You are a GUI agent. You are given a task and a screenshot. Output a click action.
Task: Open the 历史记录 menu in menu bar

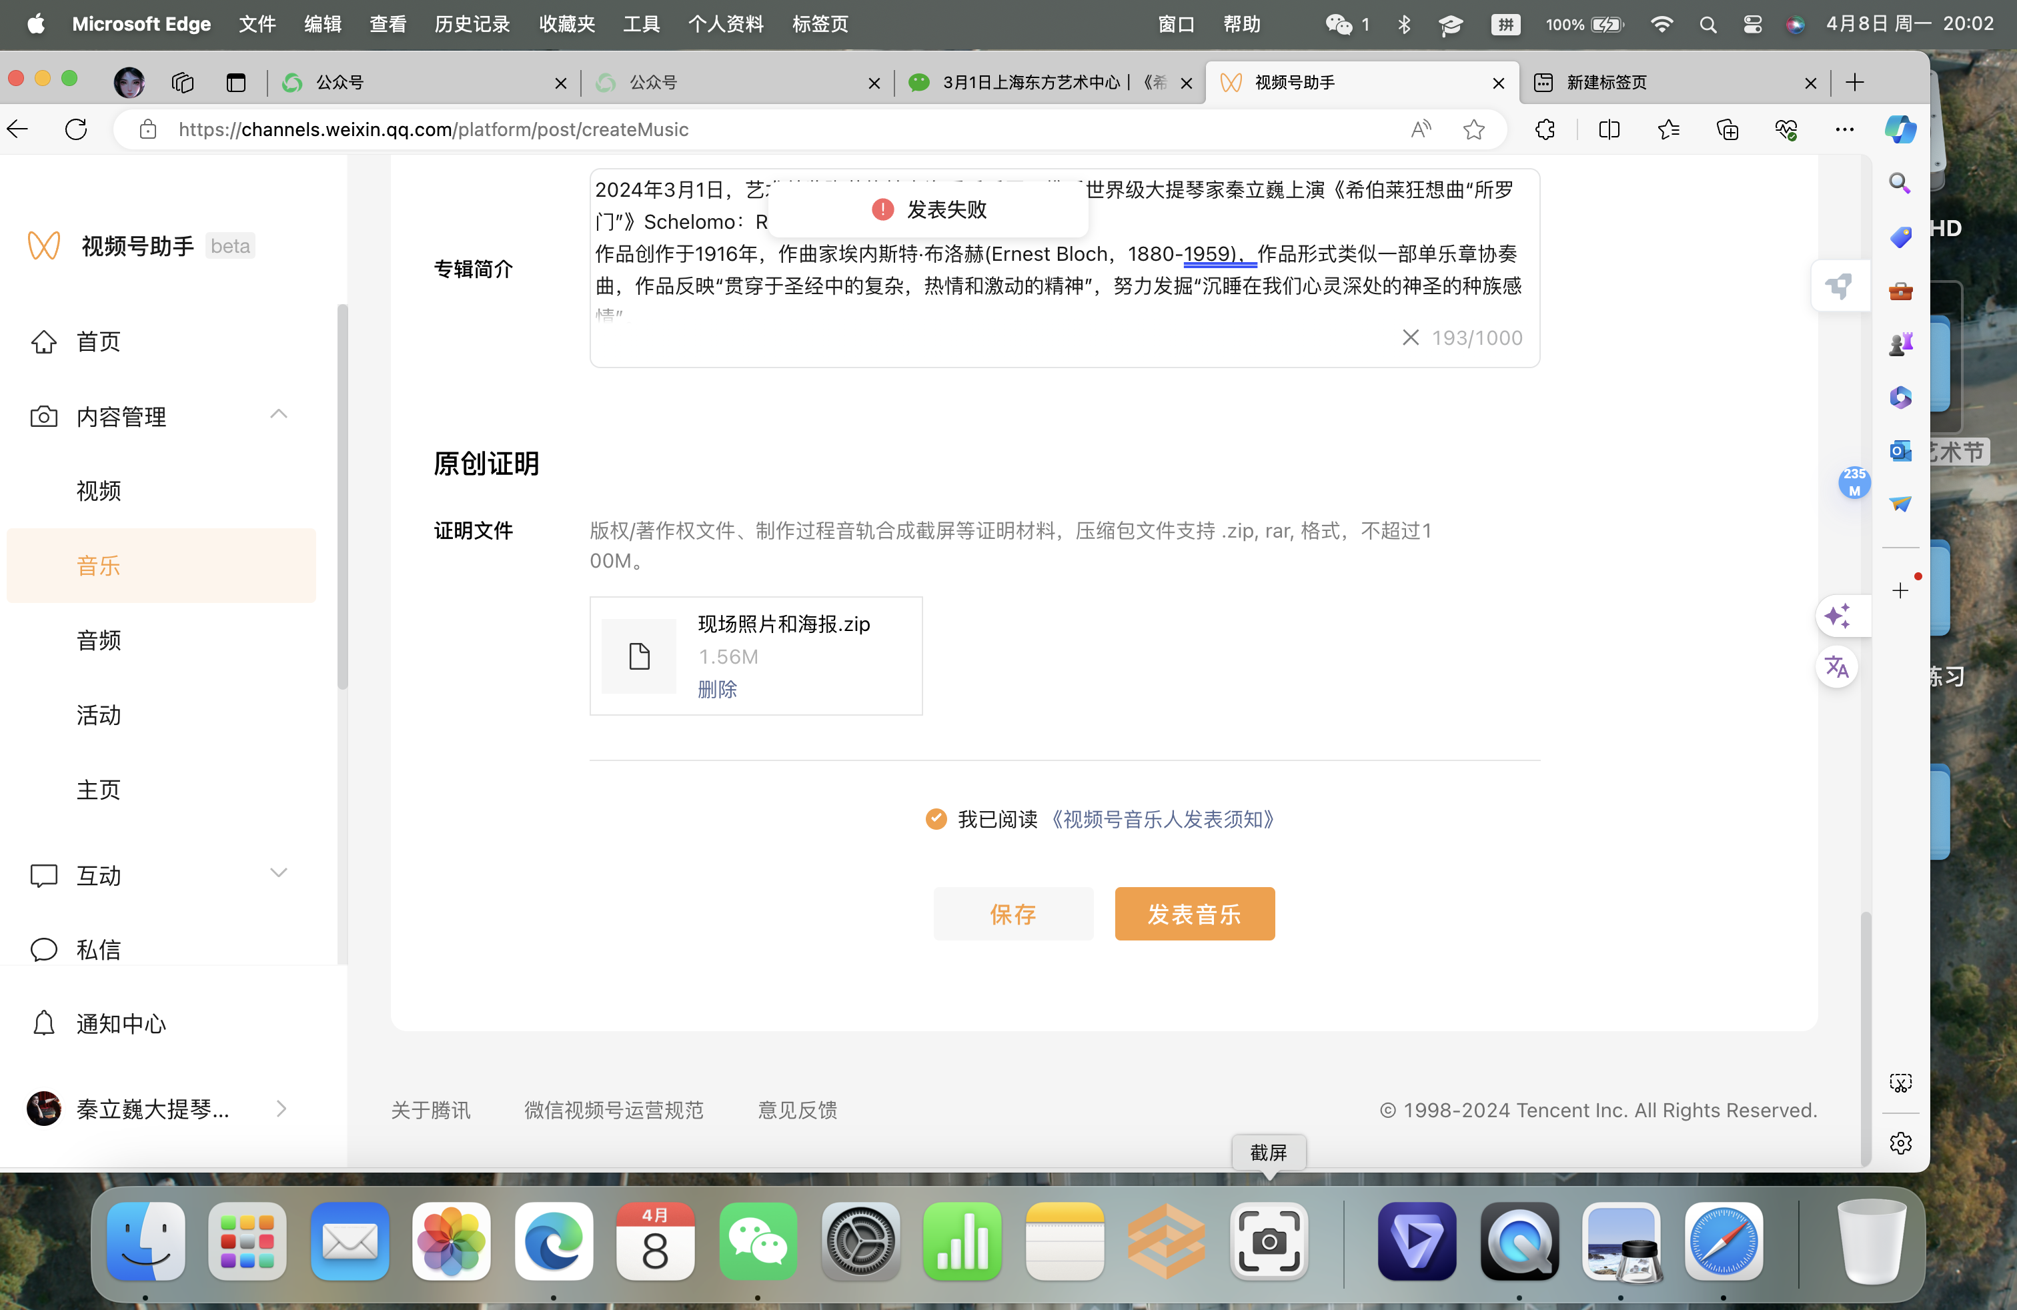[471, 24]
